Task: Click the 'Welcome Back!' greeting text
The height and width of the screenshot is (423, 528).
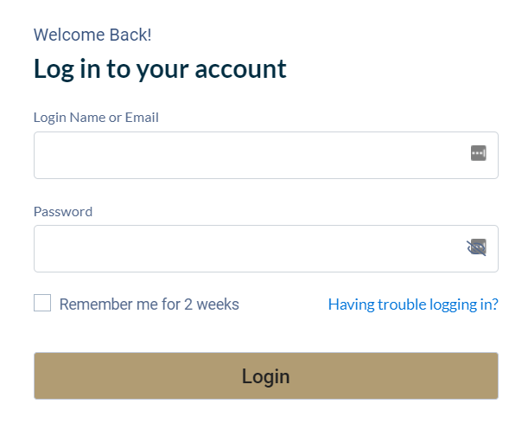Action: (x=92, y=35)
